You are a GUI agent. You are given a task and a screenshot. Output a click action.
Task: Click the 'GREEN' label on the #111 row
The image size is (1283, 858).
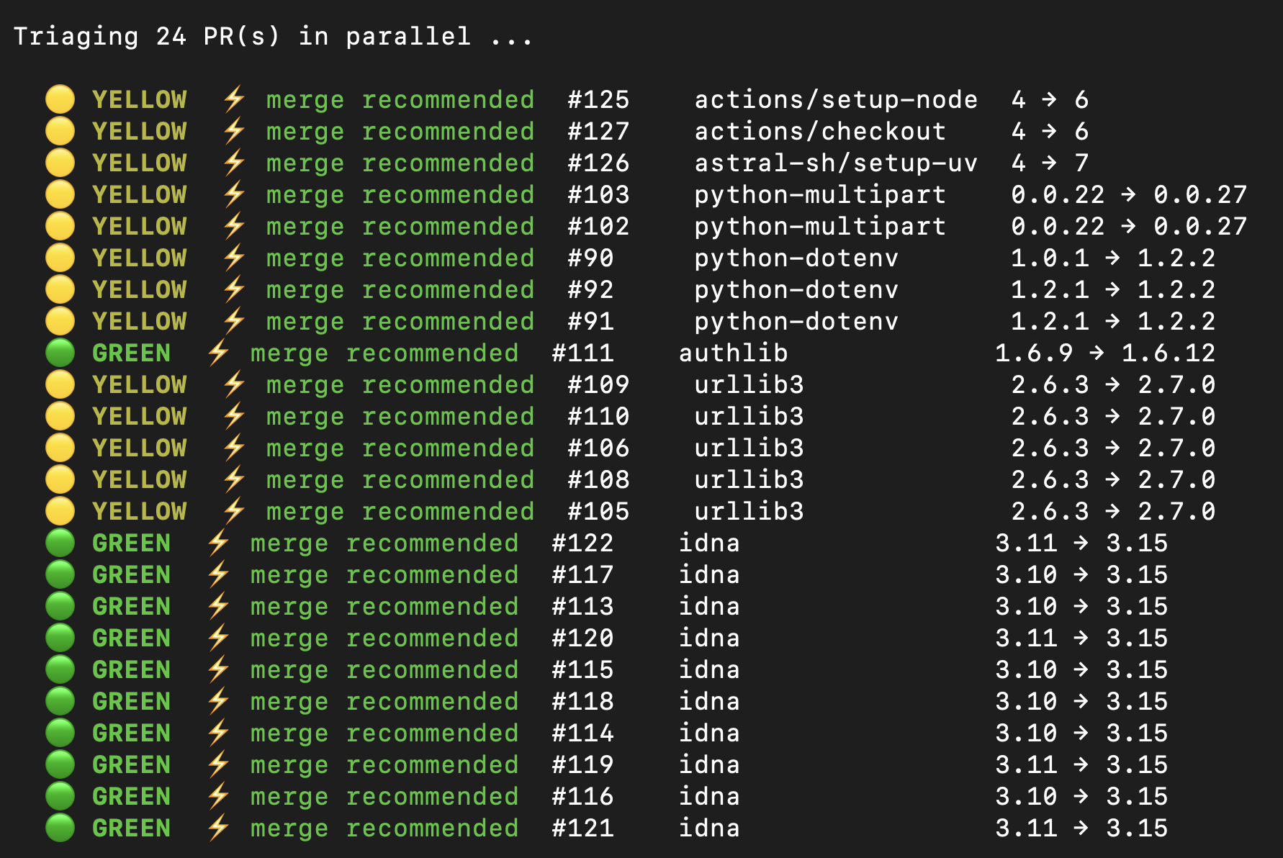pyautogui.click(x=131, y=353)
